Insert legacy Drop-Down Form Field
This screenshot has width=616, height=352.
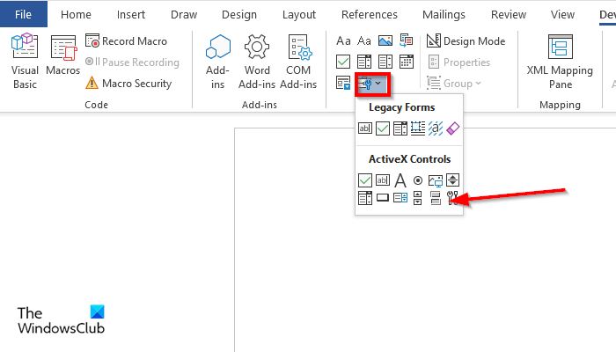coord(400,128)
